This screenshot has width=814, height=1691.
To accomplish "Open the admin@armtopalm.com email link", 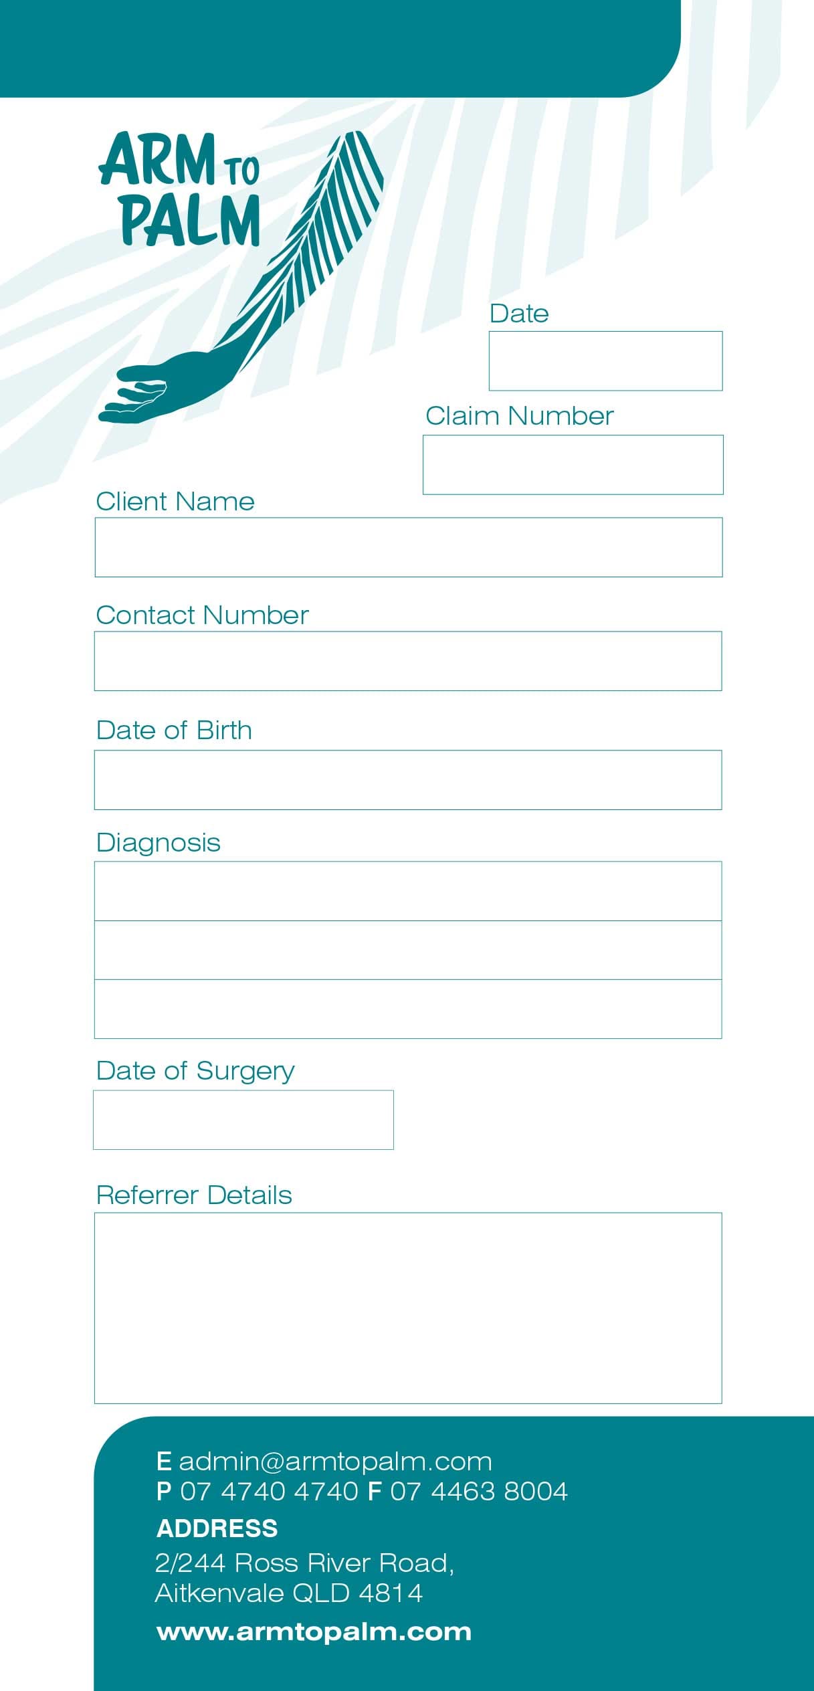I will pyautogui.click(x=334, y=1462).
